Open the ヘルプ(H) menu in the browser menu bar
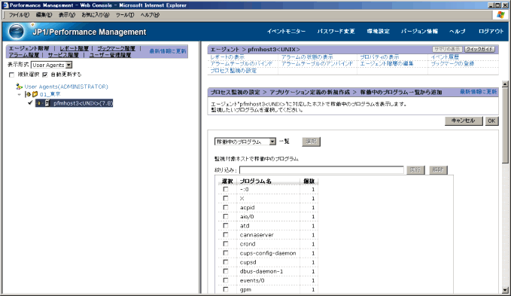The height and width of the screenshot is (296, 511). point(150,14)
